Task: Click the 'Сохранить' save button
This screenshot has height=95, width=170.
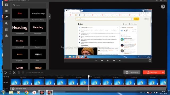Action: point(132,73)
